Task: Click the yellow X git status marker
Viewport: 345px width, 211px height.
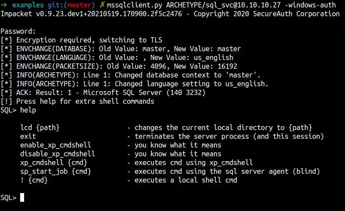Action: pyautogui.click(x=102, y=5)
